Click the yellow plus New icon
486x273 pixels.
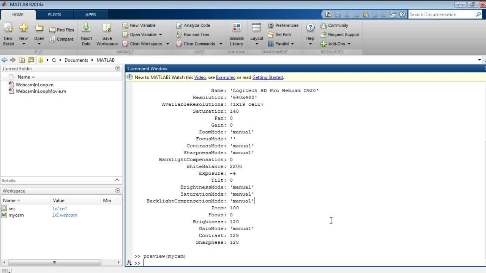[x=24, y=28]
